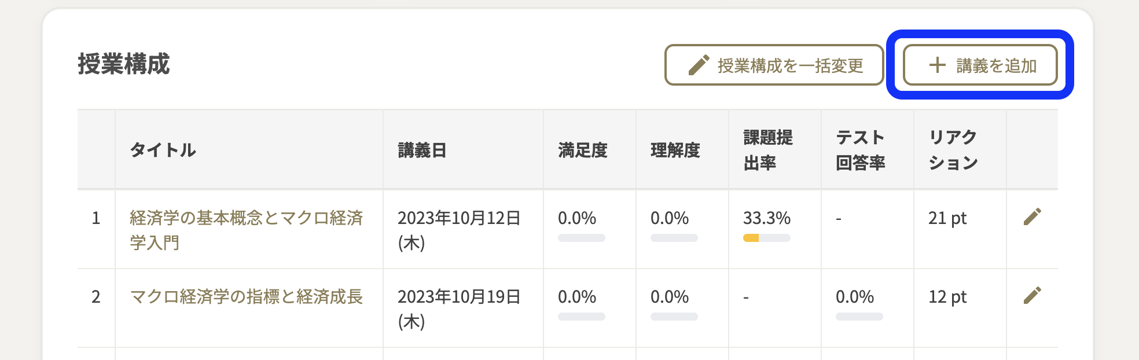Click the 講義日 column header
1139x360 pixels.
tap(422, 150)
